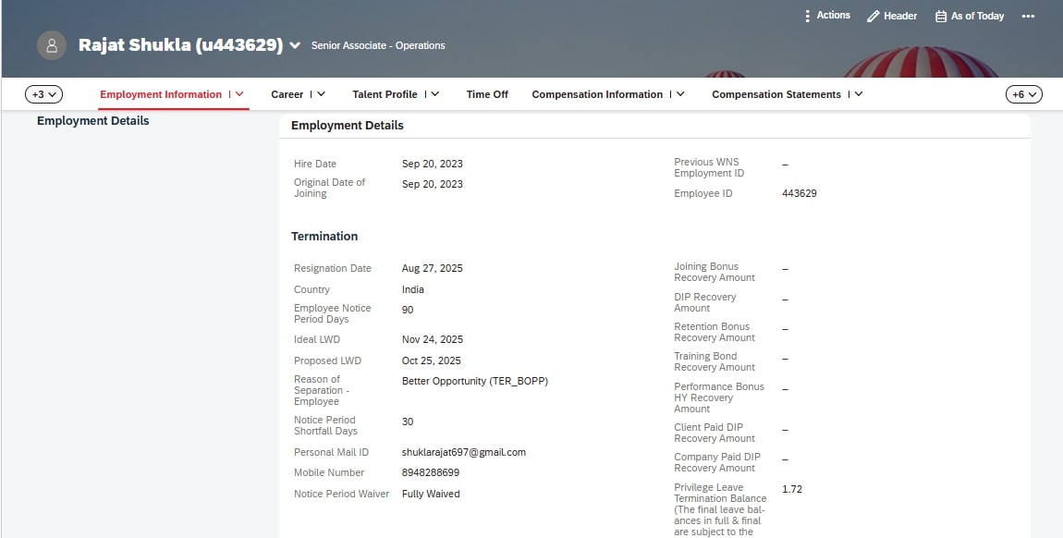Open the Actions vertical dots menu
The image size is (1063, 538).
pos(807,16)
